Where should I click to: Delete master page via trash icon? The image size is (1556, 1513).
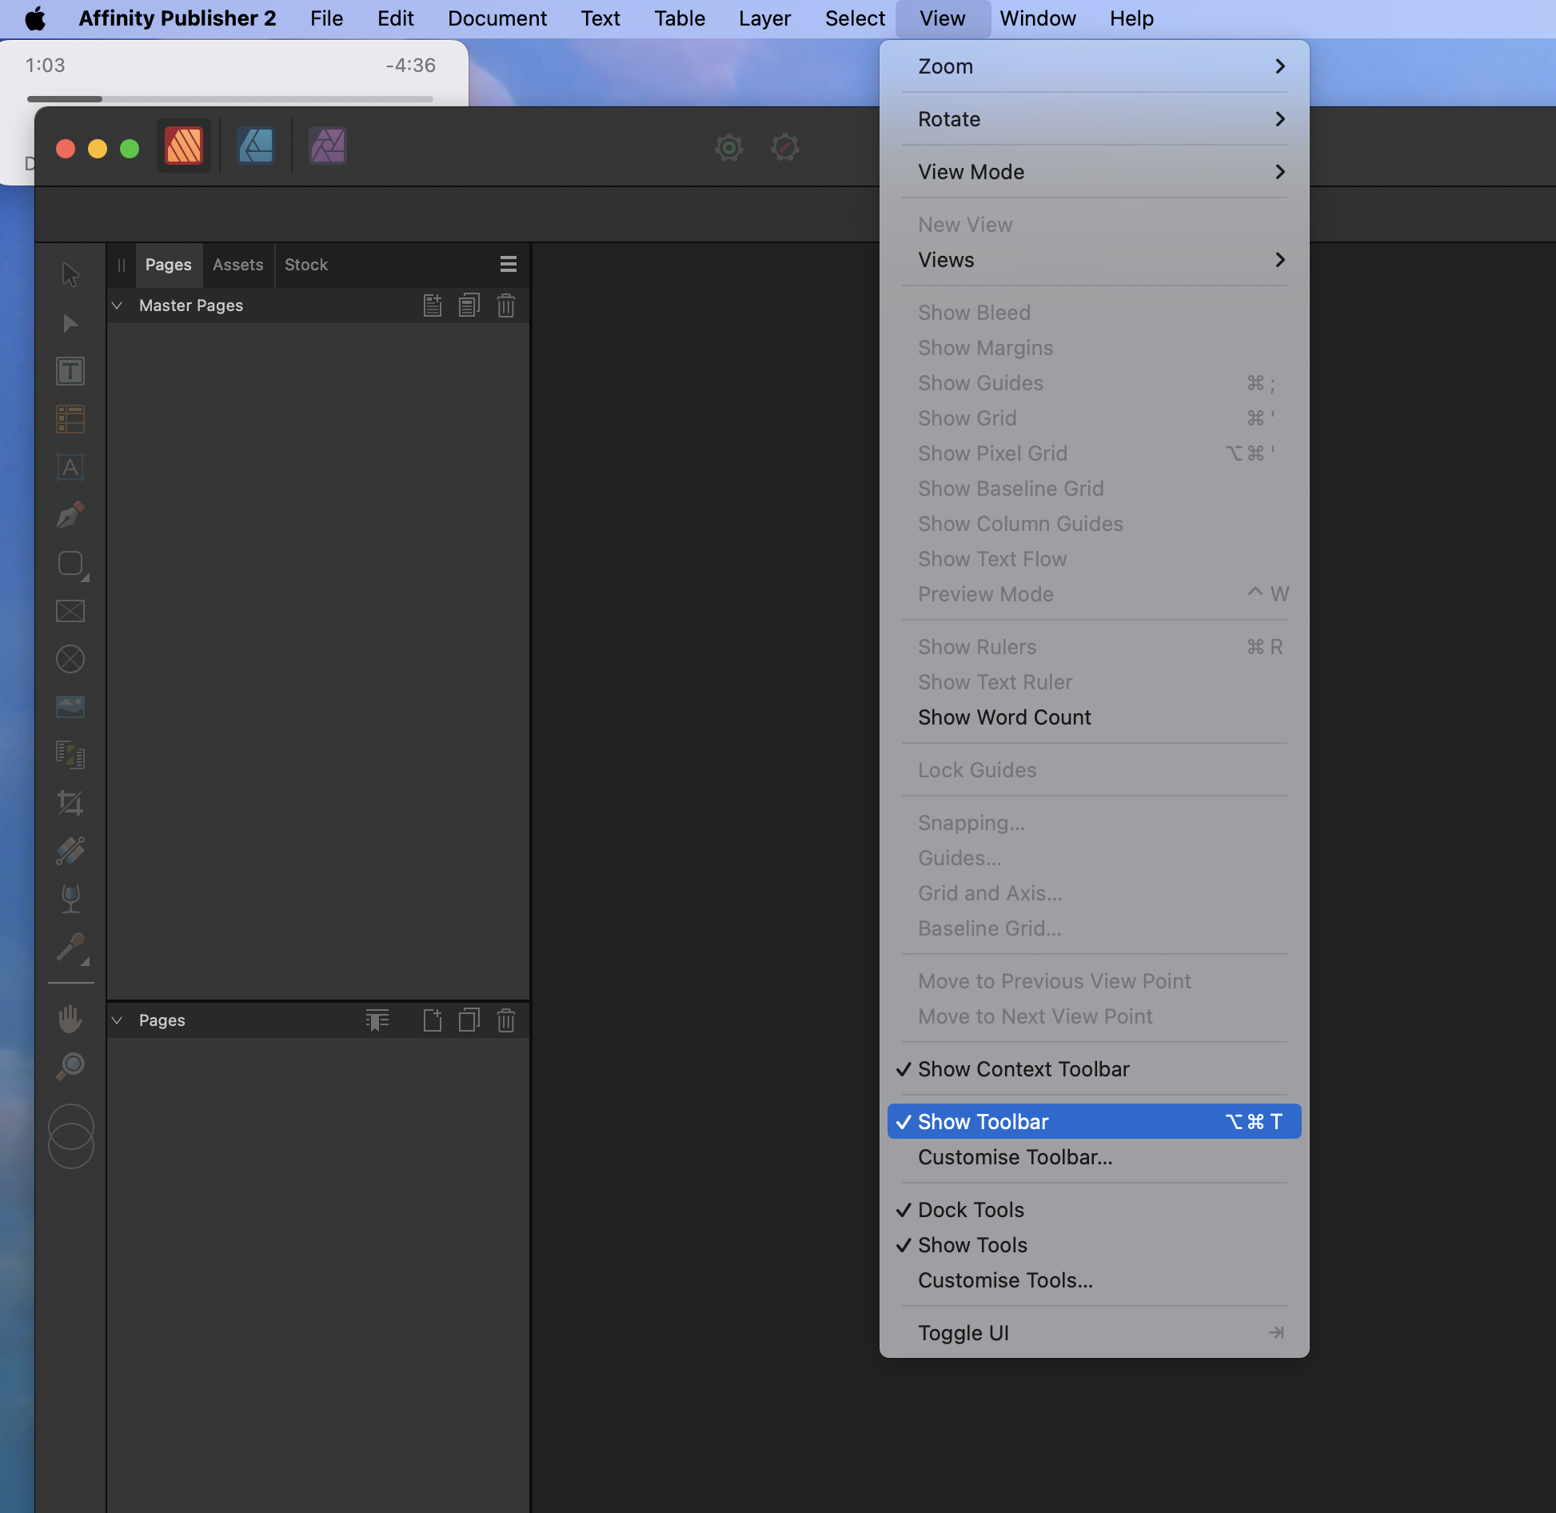(506, 305)
